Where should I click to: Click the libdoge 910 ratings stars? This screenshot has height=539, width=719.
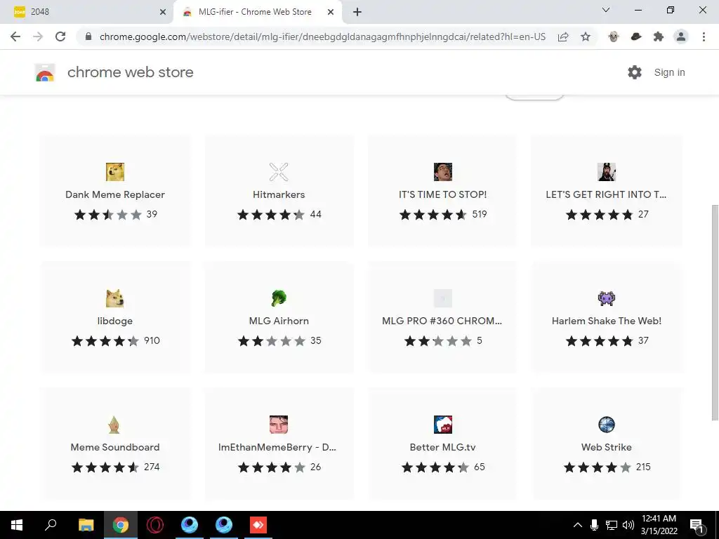tap(105, 340)
